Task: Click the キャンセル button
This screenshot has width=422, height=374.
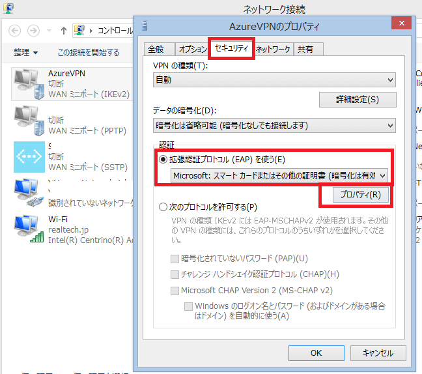Action: pyautogui.click(x=378, y=353)
